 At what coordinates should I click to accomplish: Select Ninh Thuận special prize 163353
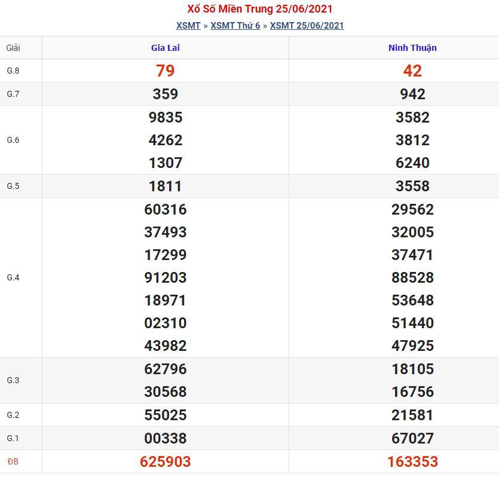(x=412, y=461)
